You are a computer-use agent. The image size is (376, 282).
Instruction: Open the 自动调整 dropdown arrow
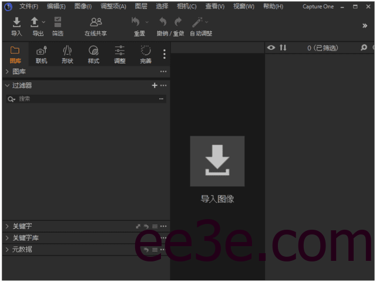tap(206, 22)
